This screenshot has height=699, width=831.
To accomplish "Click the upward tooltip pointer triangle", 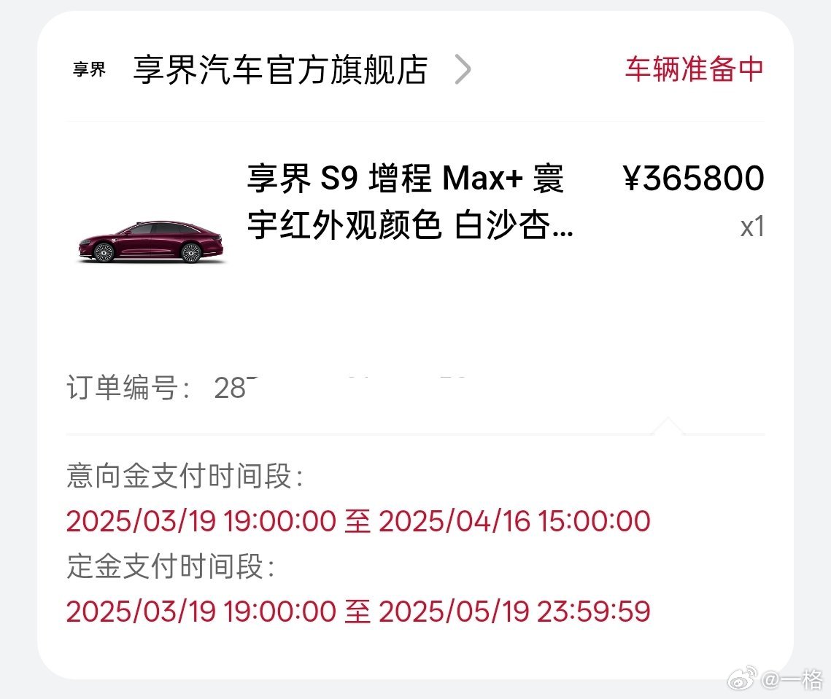I will (x=668, y=425).
